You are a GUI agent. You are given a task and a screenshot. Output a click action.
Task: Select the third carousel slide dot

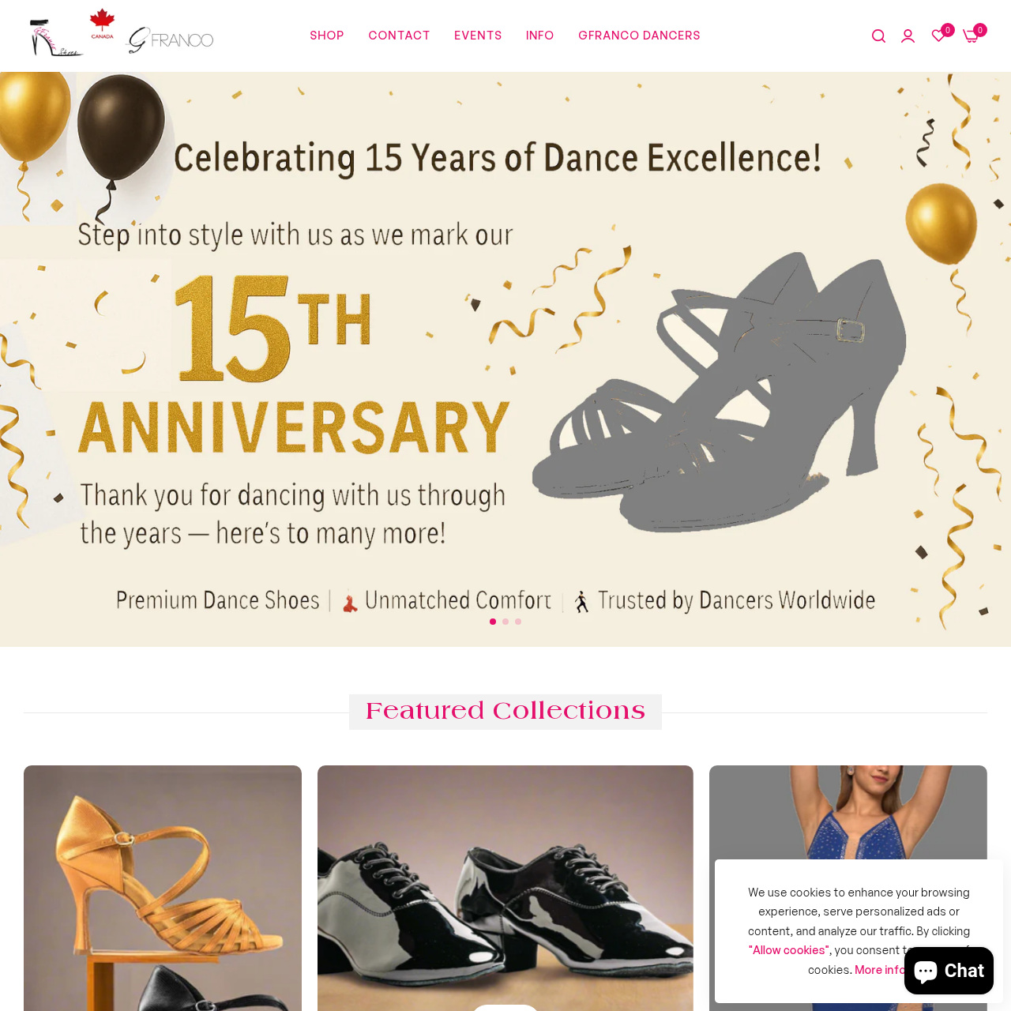[x=518, y=622]
